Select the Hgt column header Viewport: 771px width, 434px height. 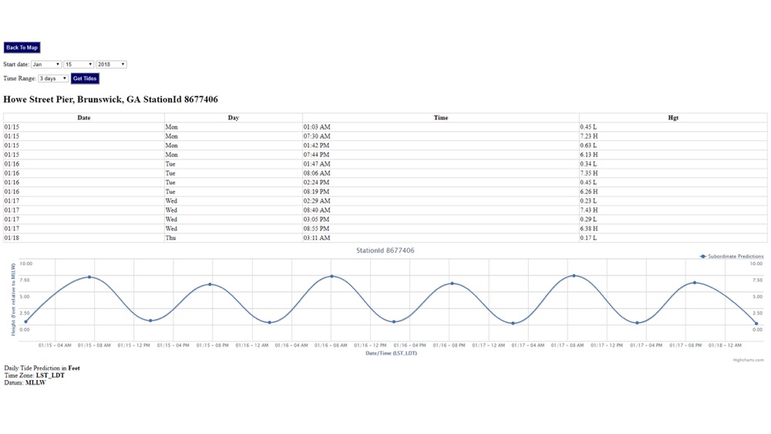pos(673,117)
